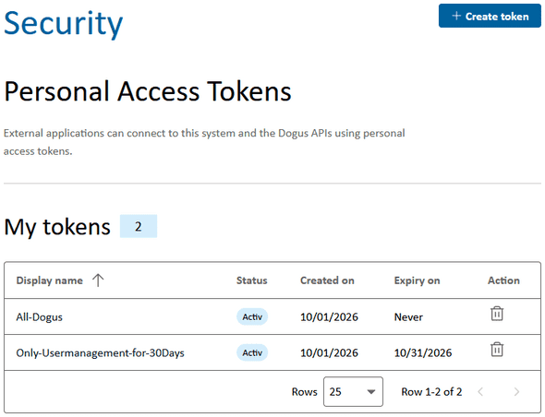
Task: Go to the previous page of tokens
Action: click(480, 392)
